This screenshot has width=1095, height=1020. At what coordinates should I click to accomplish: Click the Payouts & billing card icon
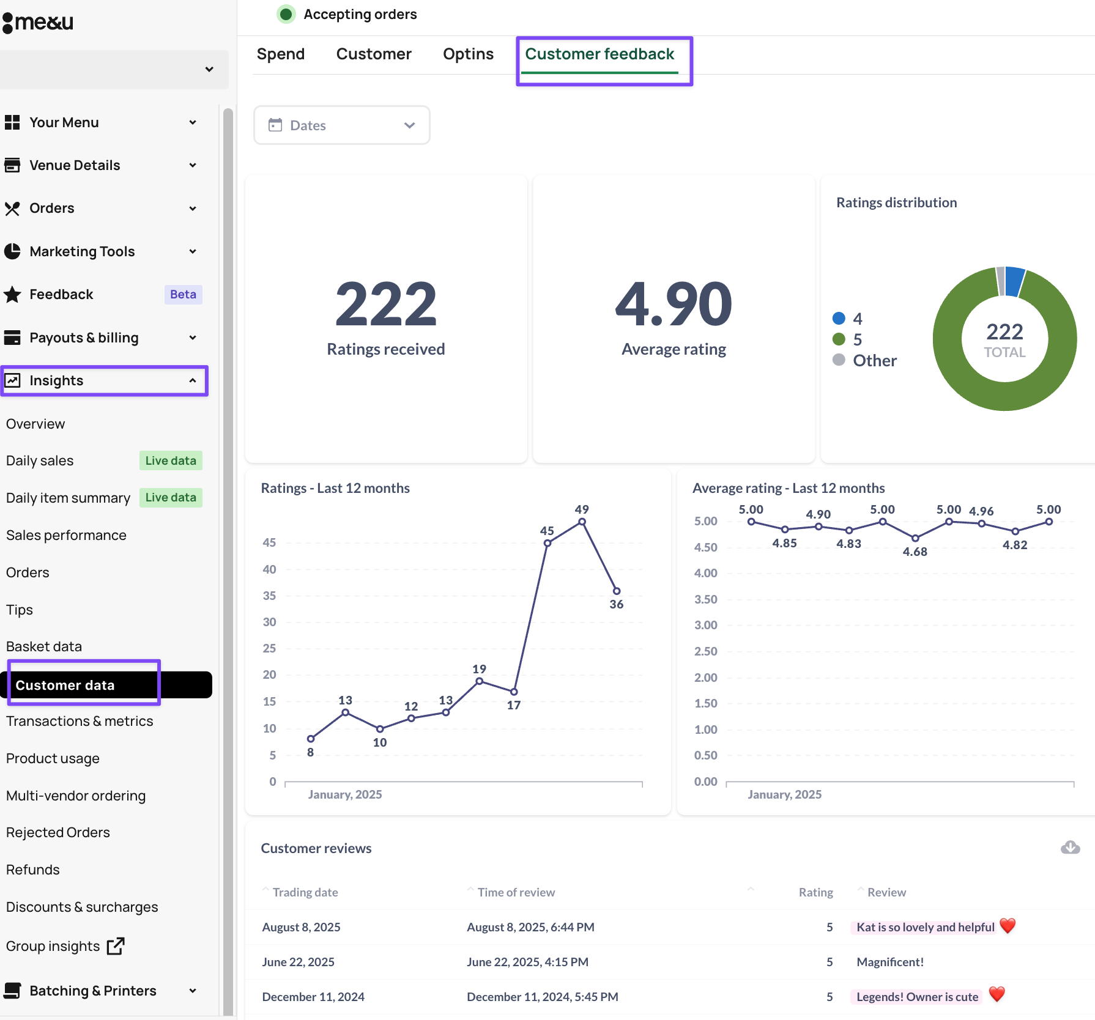(12, 338)
